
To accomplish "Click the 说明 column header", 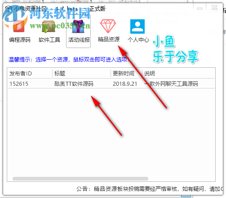I will pos(178,74).
